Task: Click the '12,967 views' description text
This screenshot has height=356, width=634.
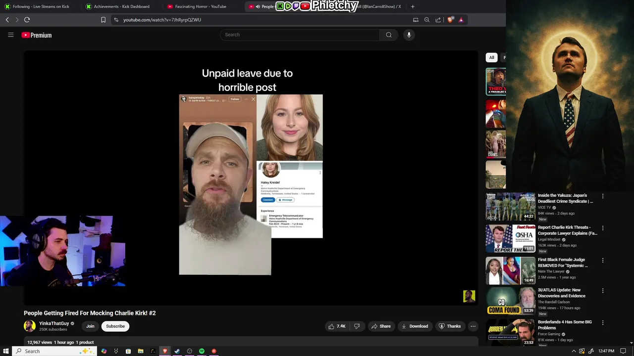Action: [x=40, y=342]
